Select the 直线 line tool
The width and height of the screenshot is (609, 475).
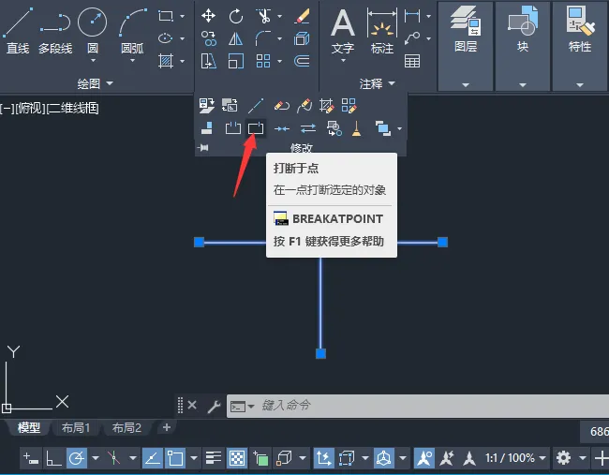[x=18, y=31]
